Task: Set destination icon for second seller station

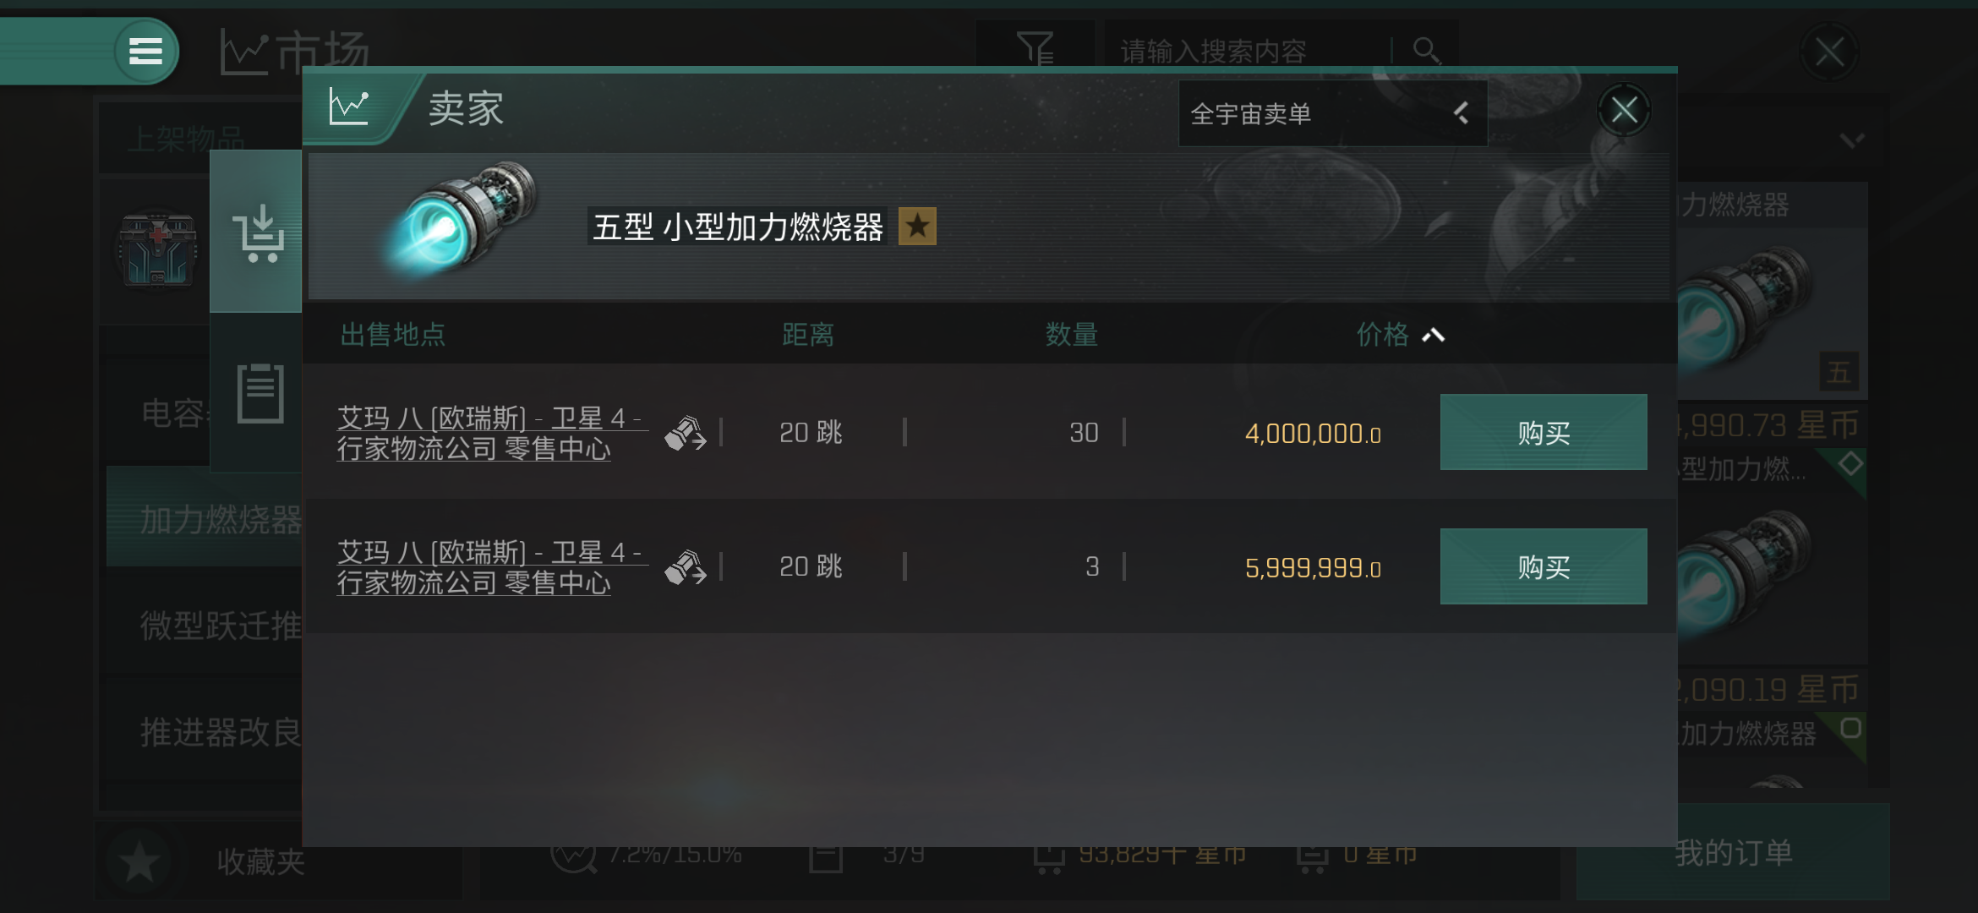Action: click(685, 567)
